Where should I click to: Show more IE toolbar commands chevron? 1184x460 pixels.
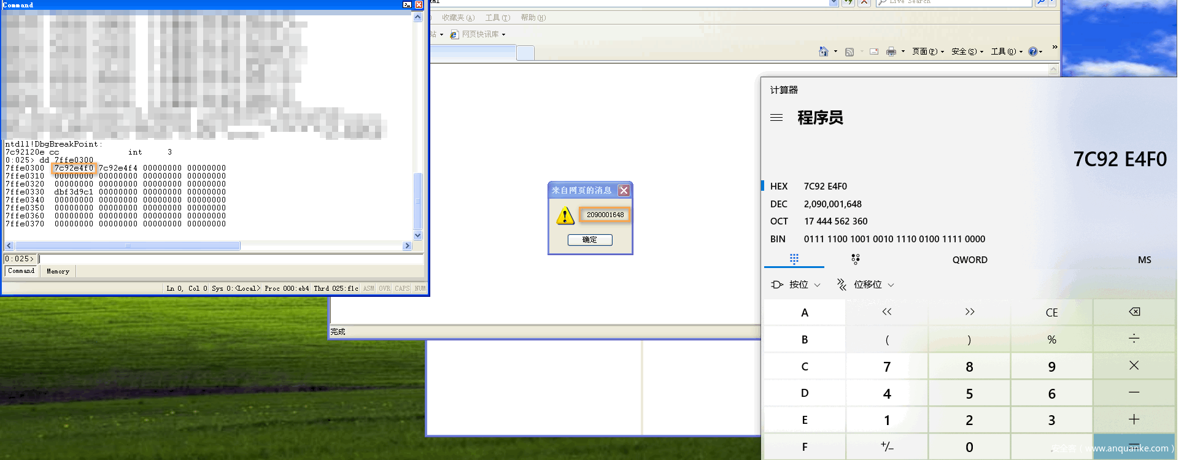click(1054, 47)
